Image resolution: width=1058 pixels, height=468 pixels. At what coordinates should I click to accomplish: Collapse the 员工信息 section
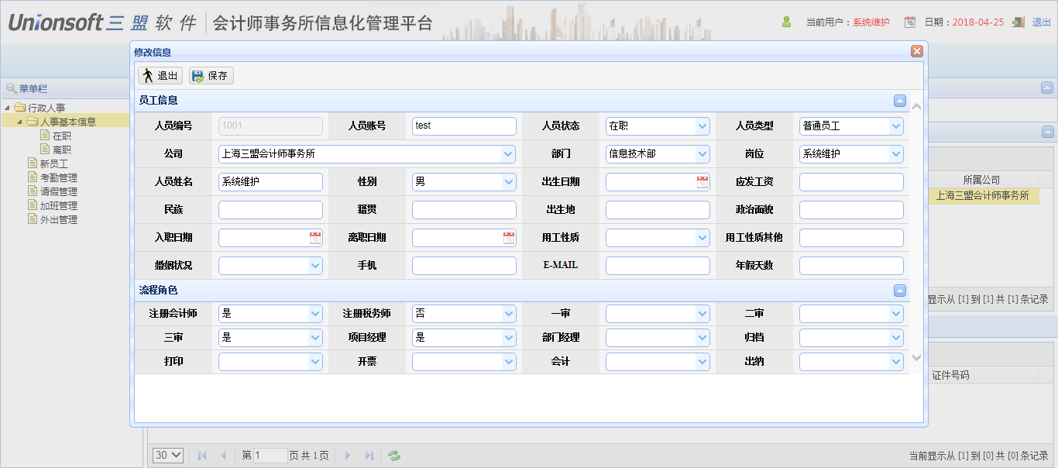899,100
